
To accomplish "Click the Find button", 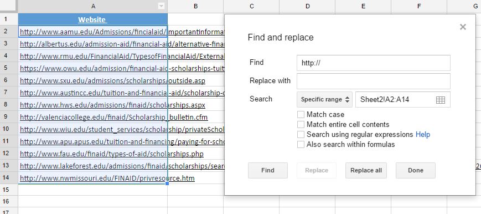I will [268, 170].
